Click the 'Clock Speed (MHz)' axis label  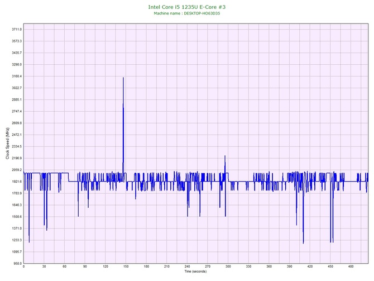(7, 144)
